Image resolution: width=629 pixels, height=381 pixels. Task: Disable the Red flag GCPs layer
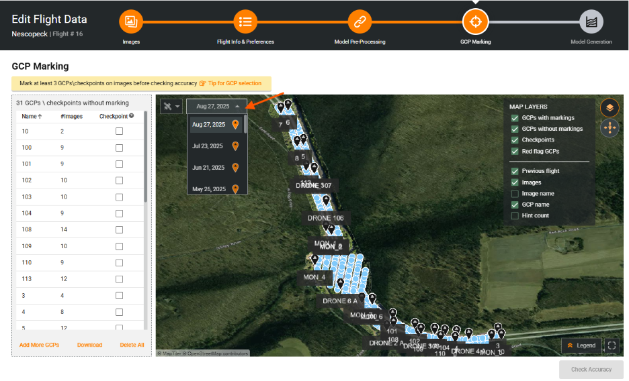pyautogui.click(x=515, y=152)
